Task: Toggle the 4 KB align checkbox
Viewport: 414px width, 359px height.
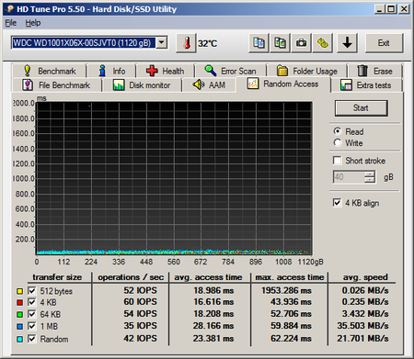Action: (x=337, y=203)
